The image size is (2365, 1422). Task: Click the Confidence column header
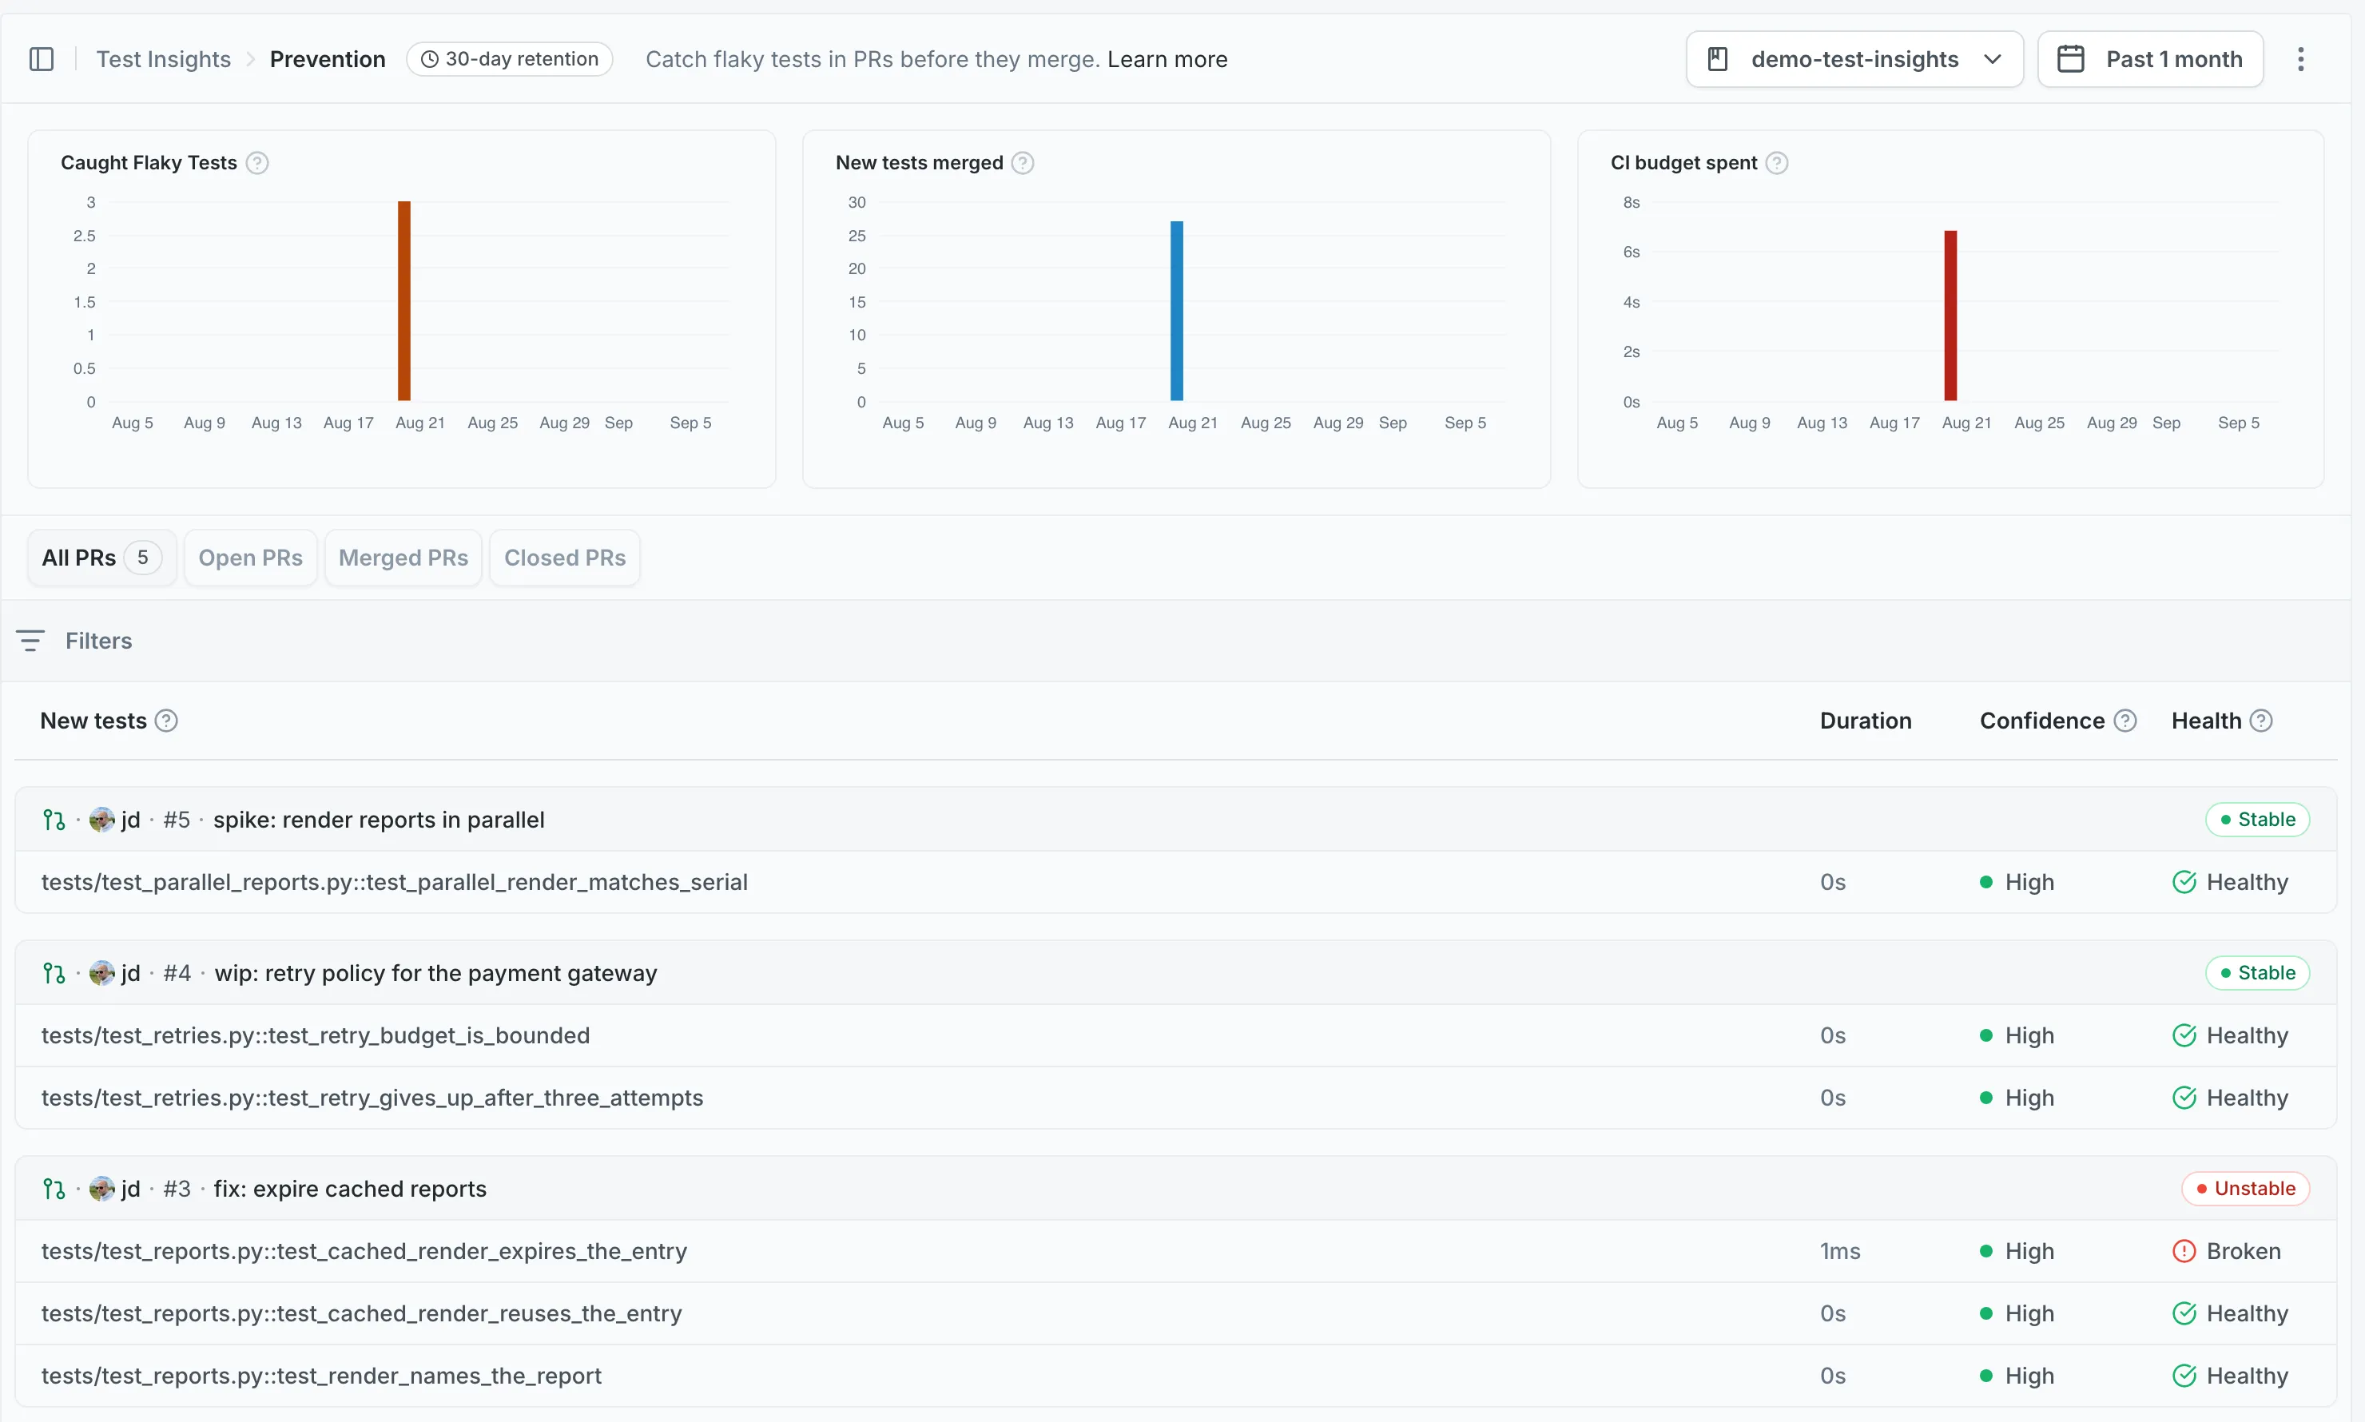[x=2042, y=721]
